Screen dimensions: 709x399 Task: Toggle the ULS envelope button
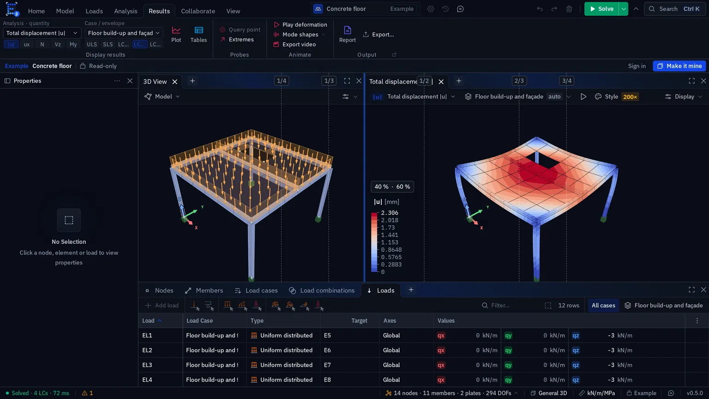point(92,44)
